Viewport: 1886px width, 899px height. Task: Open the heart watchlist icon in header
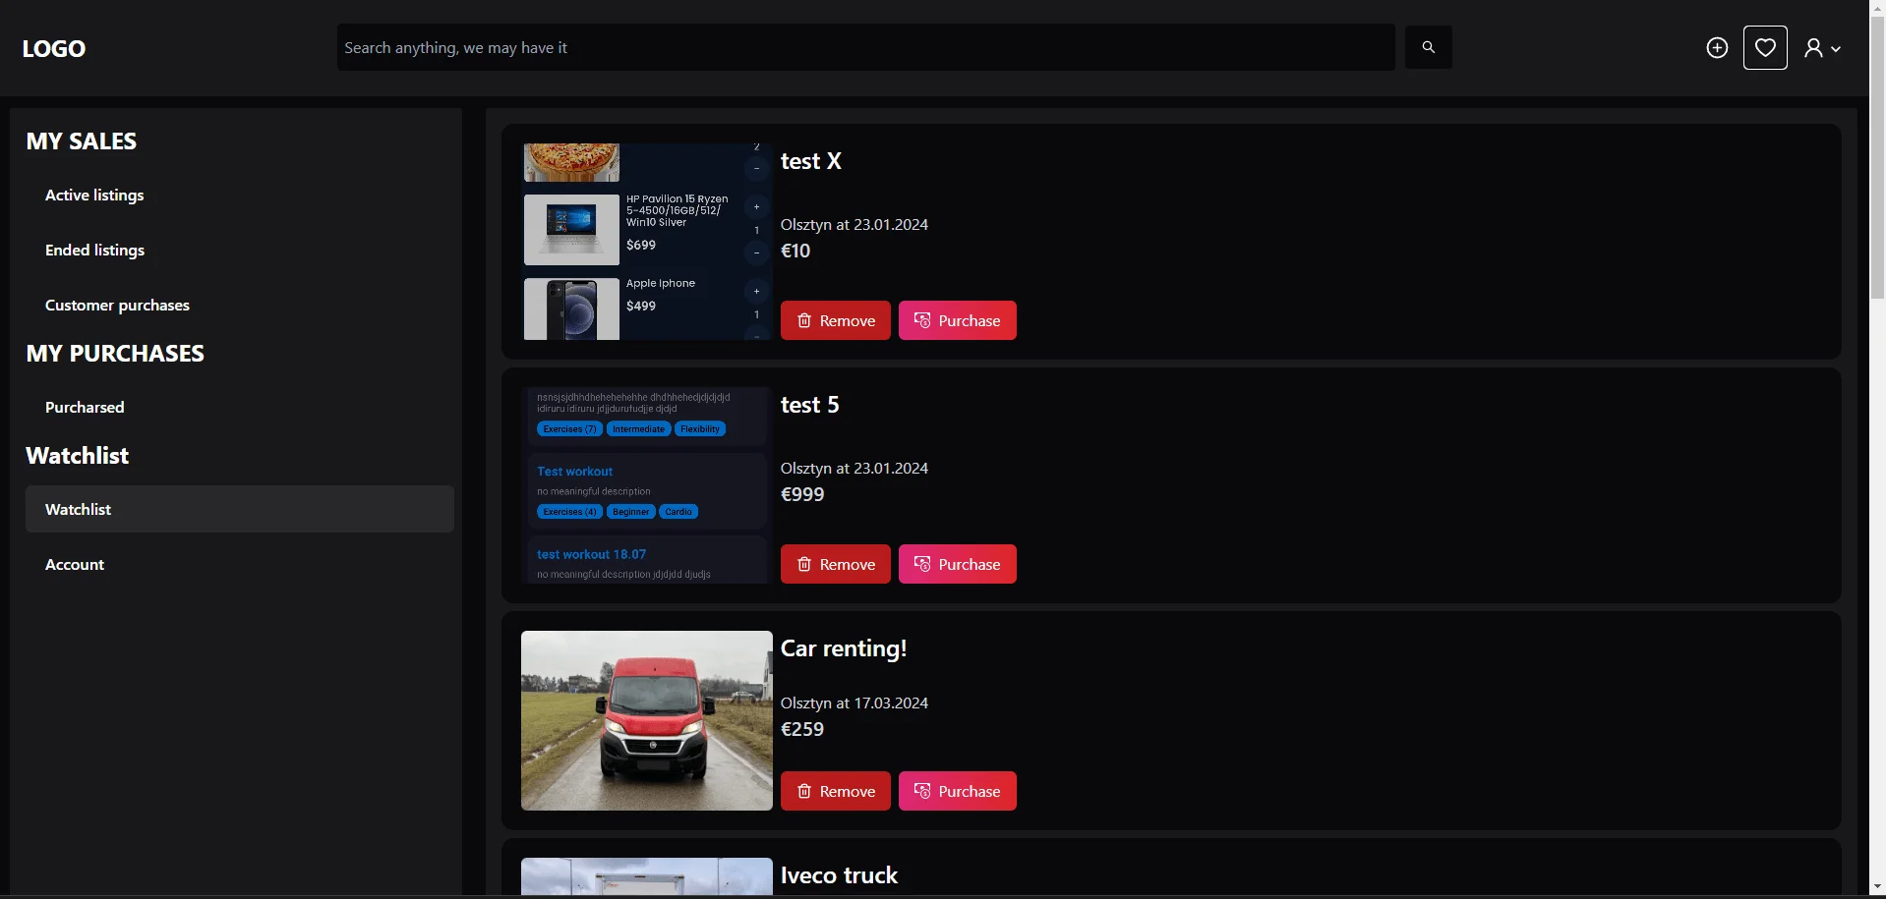1765,47
